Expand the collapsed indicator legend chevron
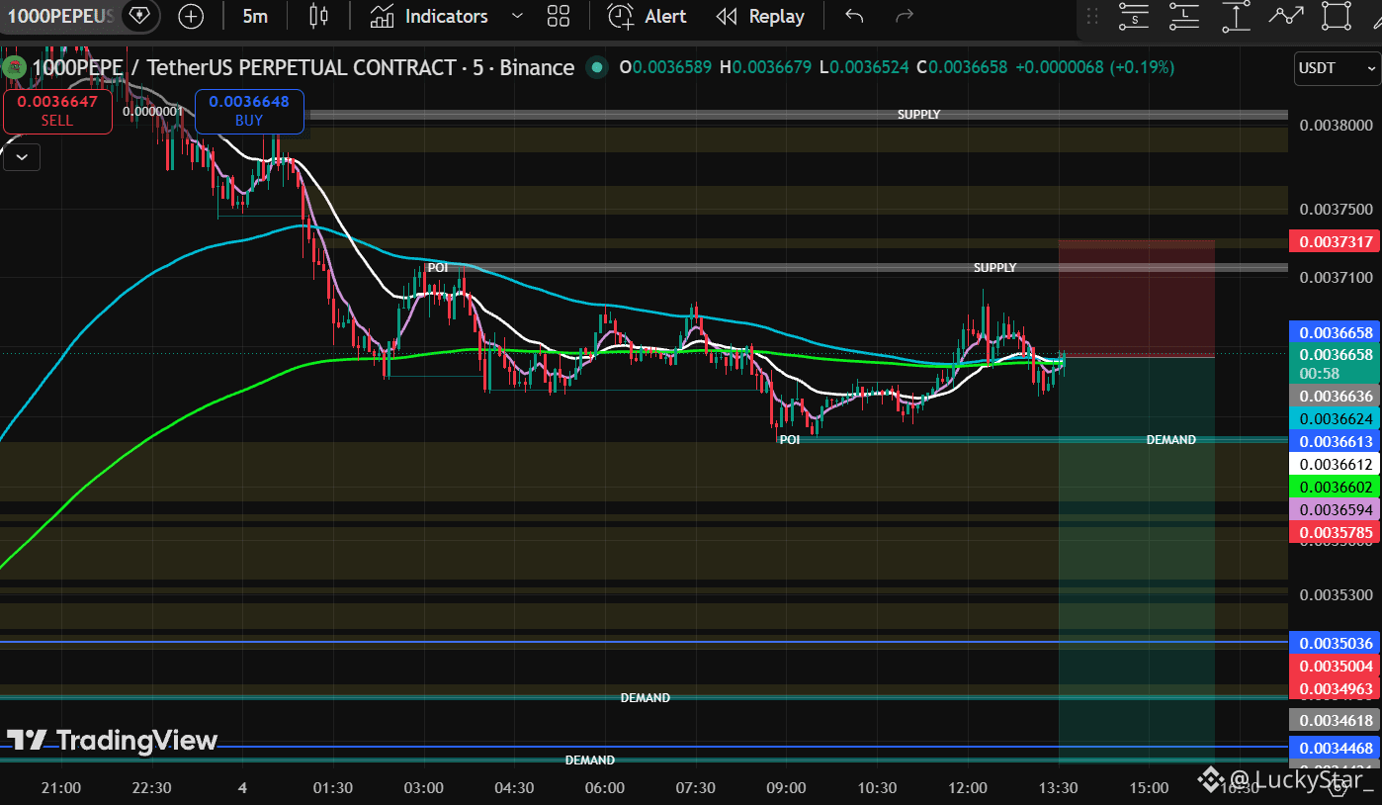The width and height of the screenshot is (1382, 805). click(22, 156)
